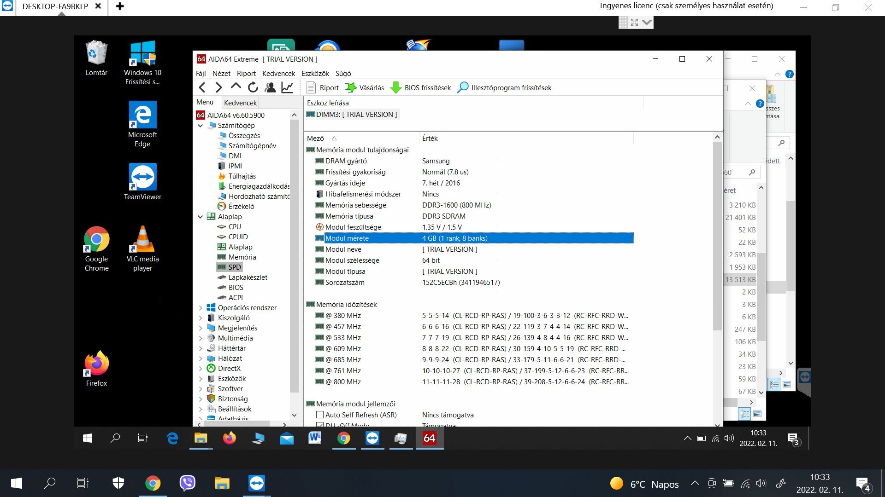Image resolution: width=885 pixels, height=497 pixels.
Task: Select the Lapkakészlet tree item
Action: pyautogui.click(x=248, y=277)
